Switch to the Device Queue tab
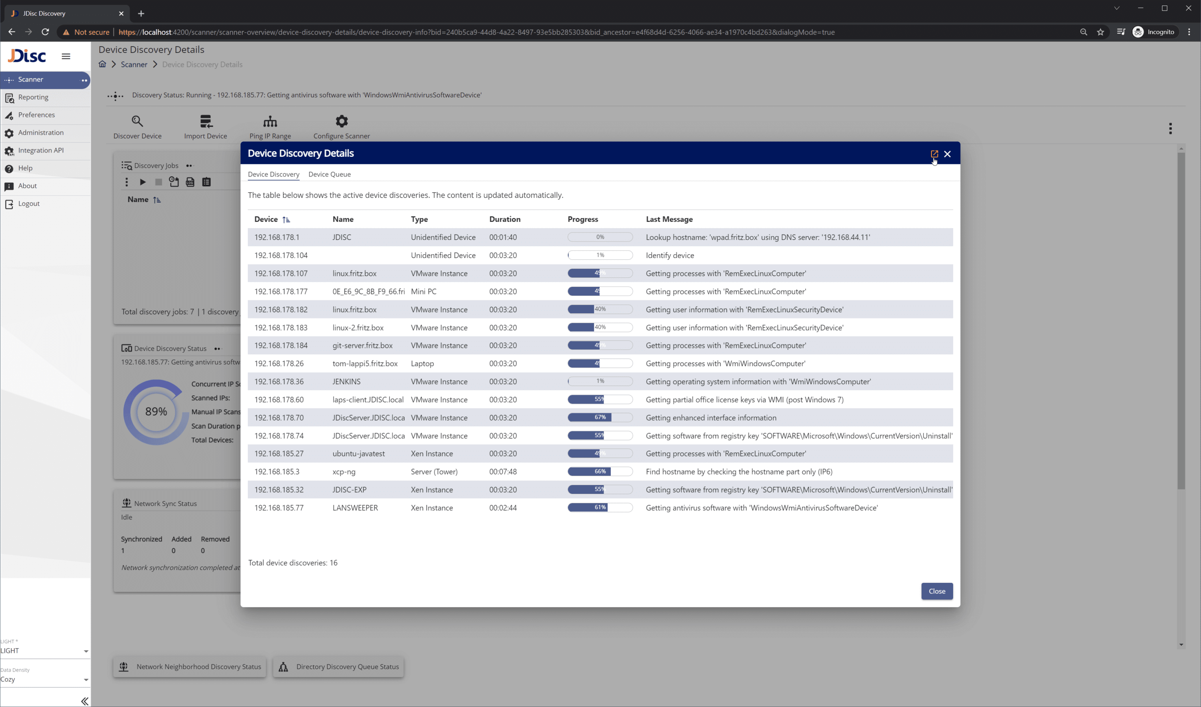This screenshot has width=1201, height=707. click(x=329, y=174)
